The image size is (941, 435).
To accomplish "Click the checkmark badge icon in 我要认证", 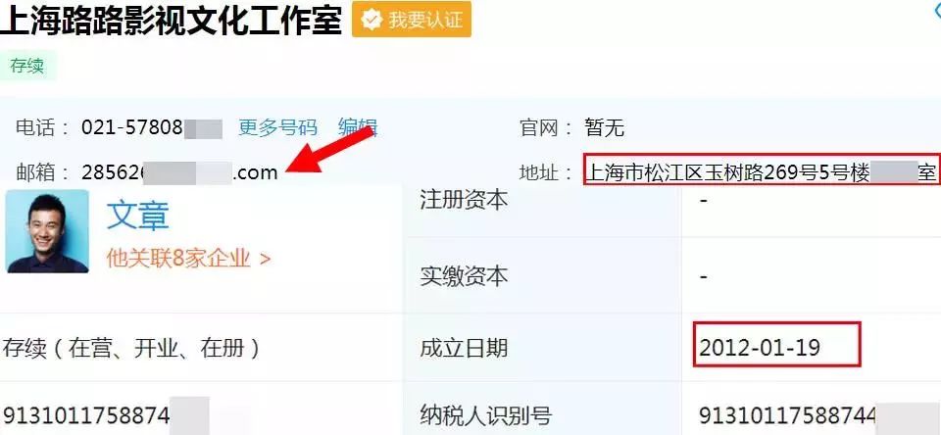I will tap(371, 20).
